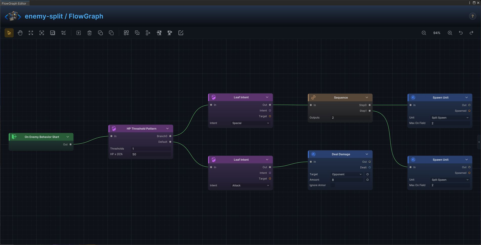Click the select all checkmark icon

[53, 33]
